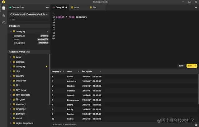Open the favorites star sidebar icon
199x127 pixels.
pyautogui.click(x=4, y=16)
